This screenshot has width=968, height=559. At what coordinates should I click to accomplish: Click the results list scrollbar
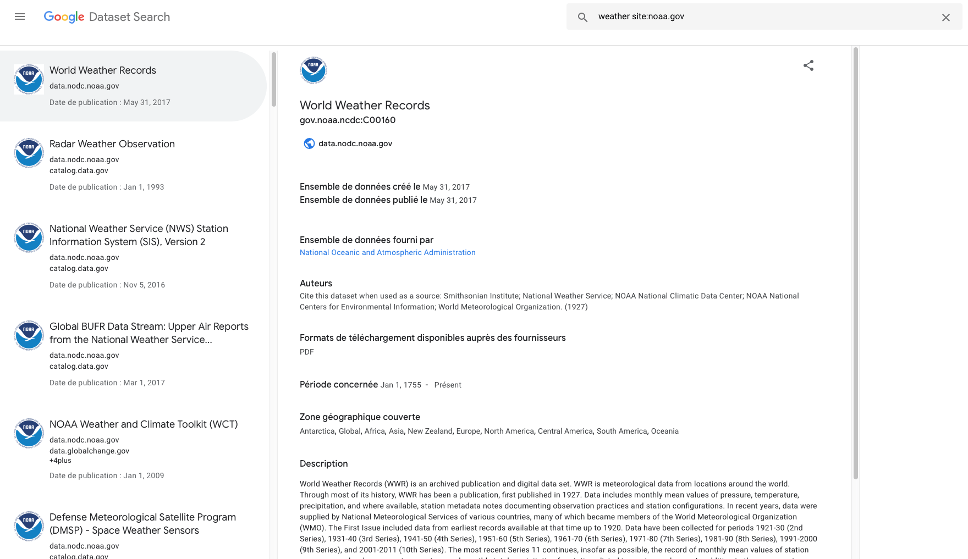(x=273, y=80)
